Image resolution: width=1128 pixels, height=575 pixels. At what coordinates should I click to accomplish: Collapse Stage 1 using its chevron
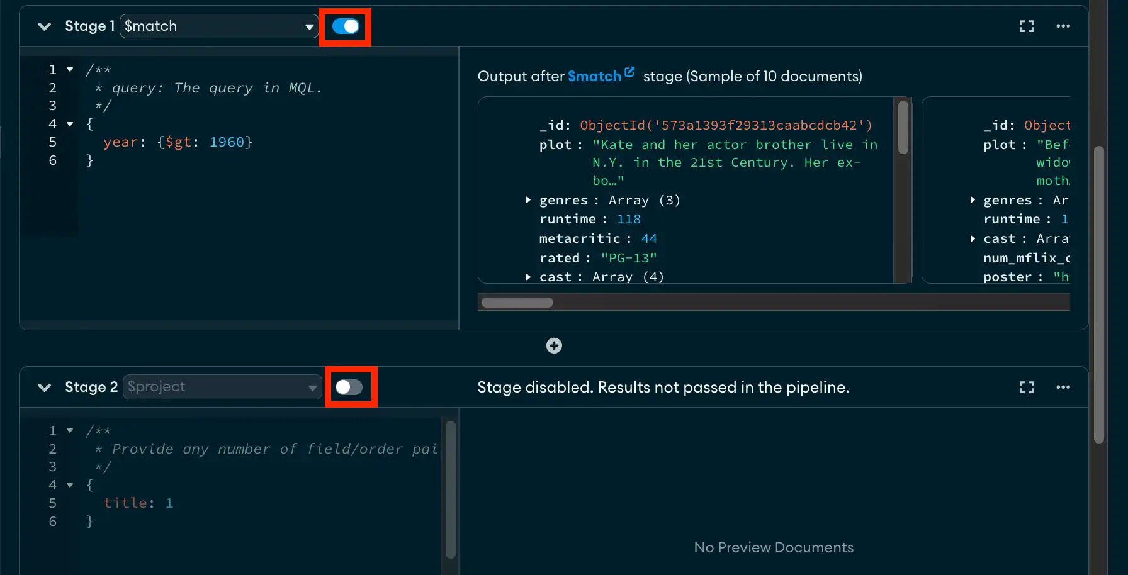click(44, 26)
